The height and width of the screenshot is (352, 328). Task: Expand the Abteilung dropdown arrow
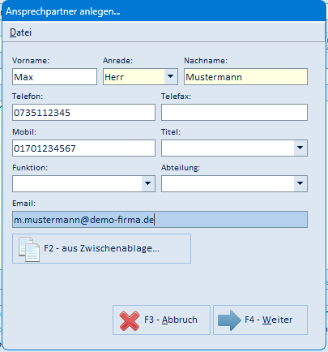point(300,183)
